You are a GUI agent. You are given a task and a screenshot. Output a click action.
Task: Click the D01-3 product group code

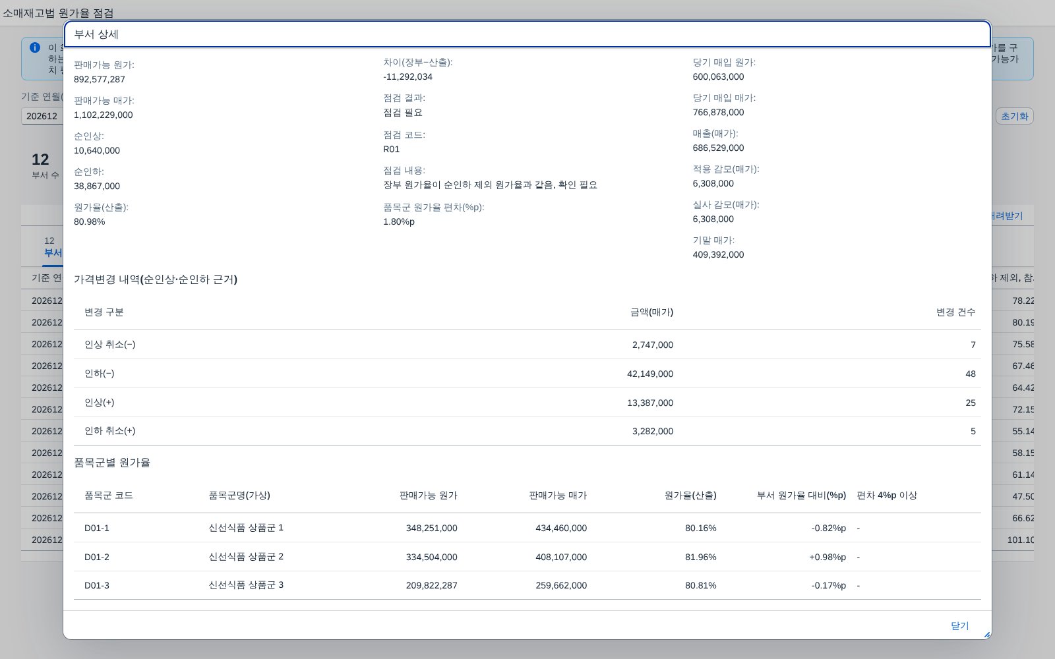tap(97, 585)
